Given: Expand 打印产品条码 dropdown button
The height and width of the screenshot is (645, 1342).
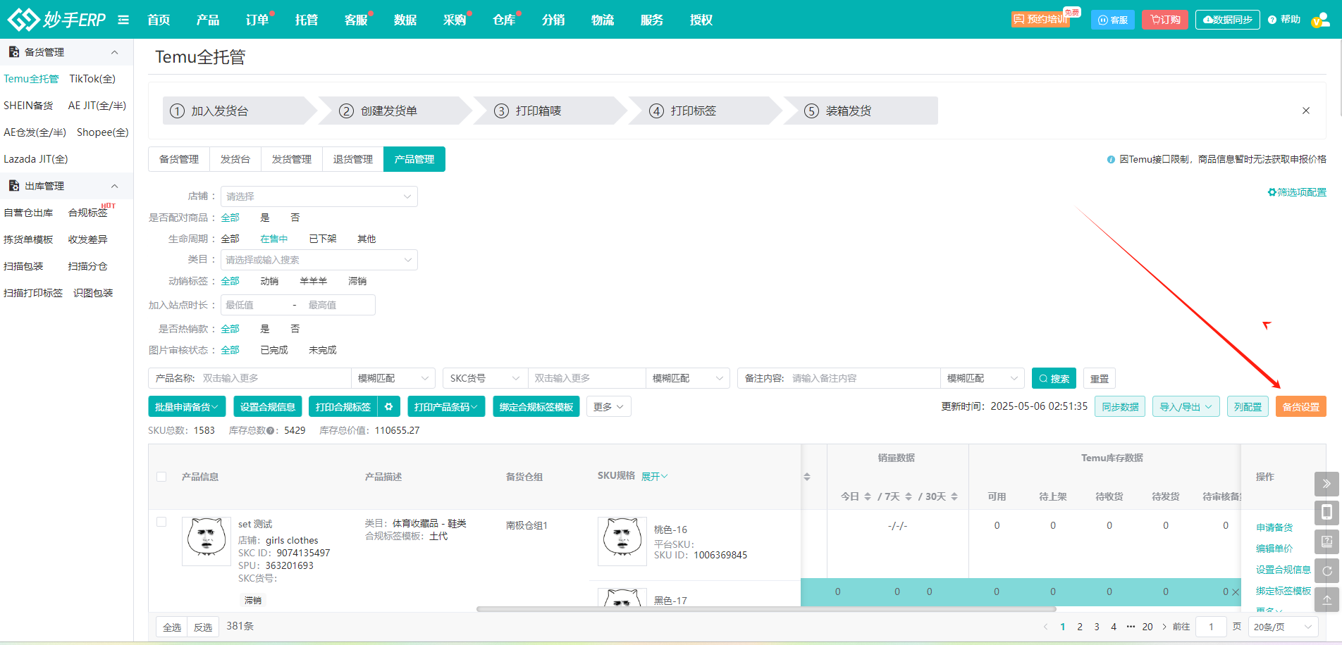Looking at the screenshot, I should click(446, 406).
